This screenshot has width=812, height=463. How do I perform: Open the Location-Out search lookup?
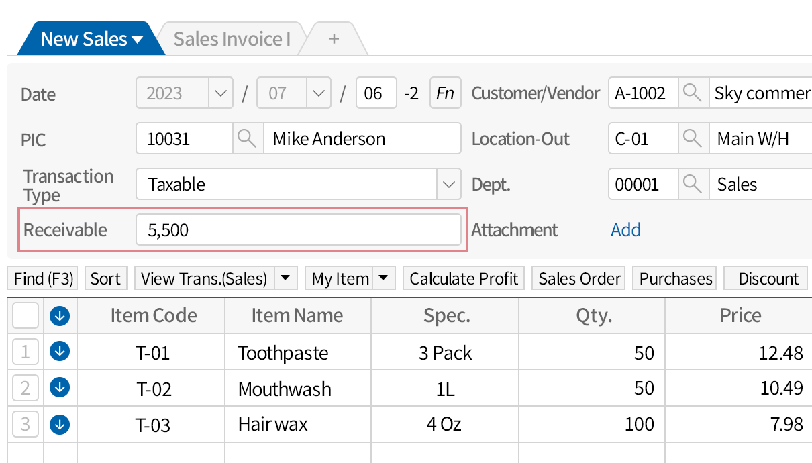coord(693,138)
